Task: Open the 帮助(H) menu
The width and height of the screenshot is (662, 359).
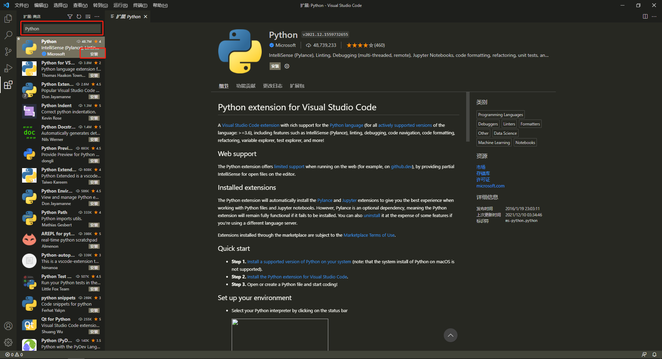Action: [160, 5]
